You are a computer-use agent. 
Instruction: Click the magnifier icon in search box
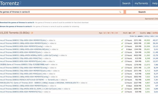(120, 12)
